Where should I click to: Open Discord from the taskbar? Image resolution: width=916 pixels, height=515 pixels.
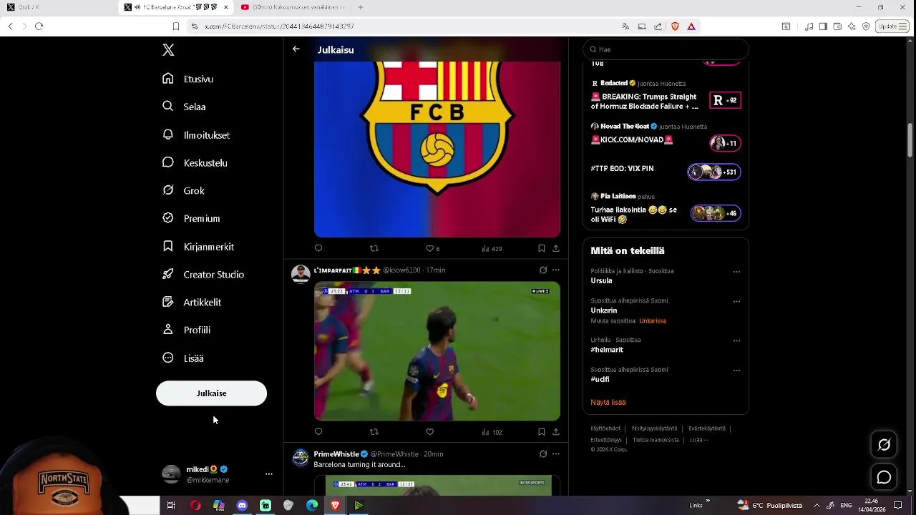[x=242, y=505]
